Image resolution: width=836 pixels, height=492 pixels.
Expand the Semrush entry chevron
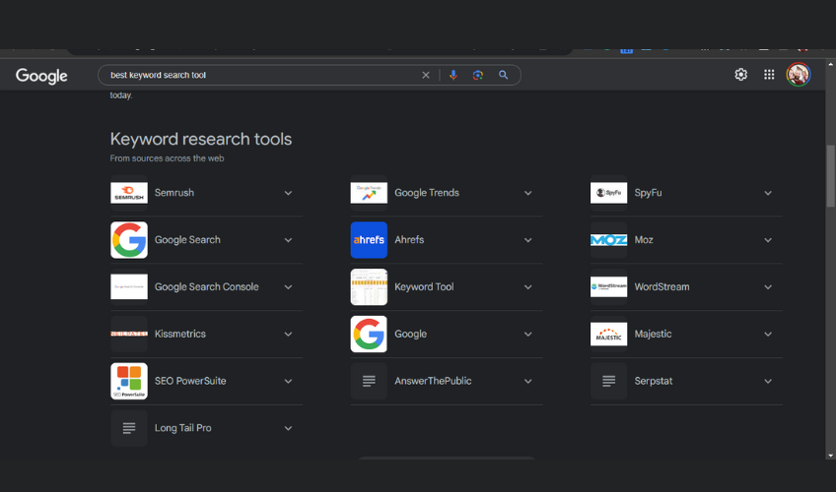(x=288, y=193)
